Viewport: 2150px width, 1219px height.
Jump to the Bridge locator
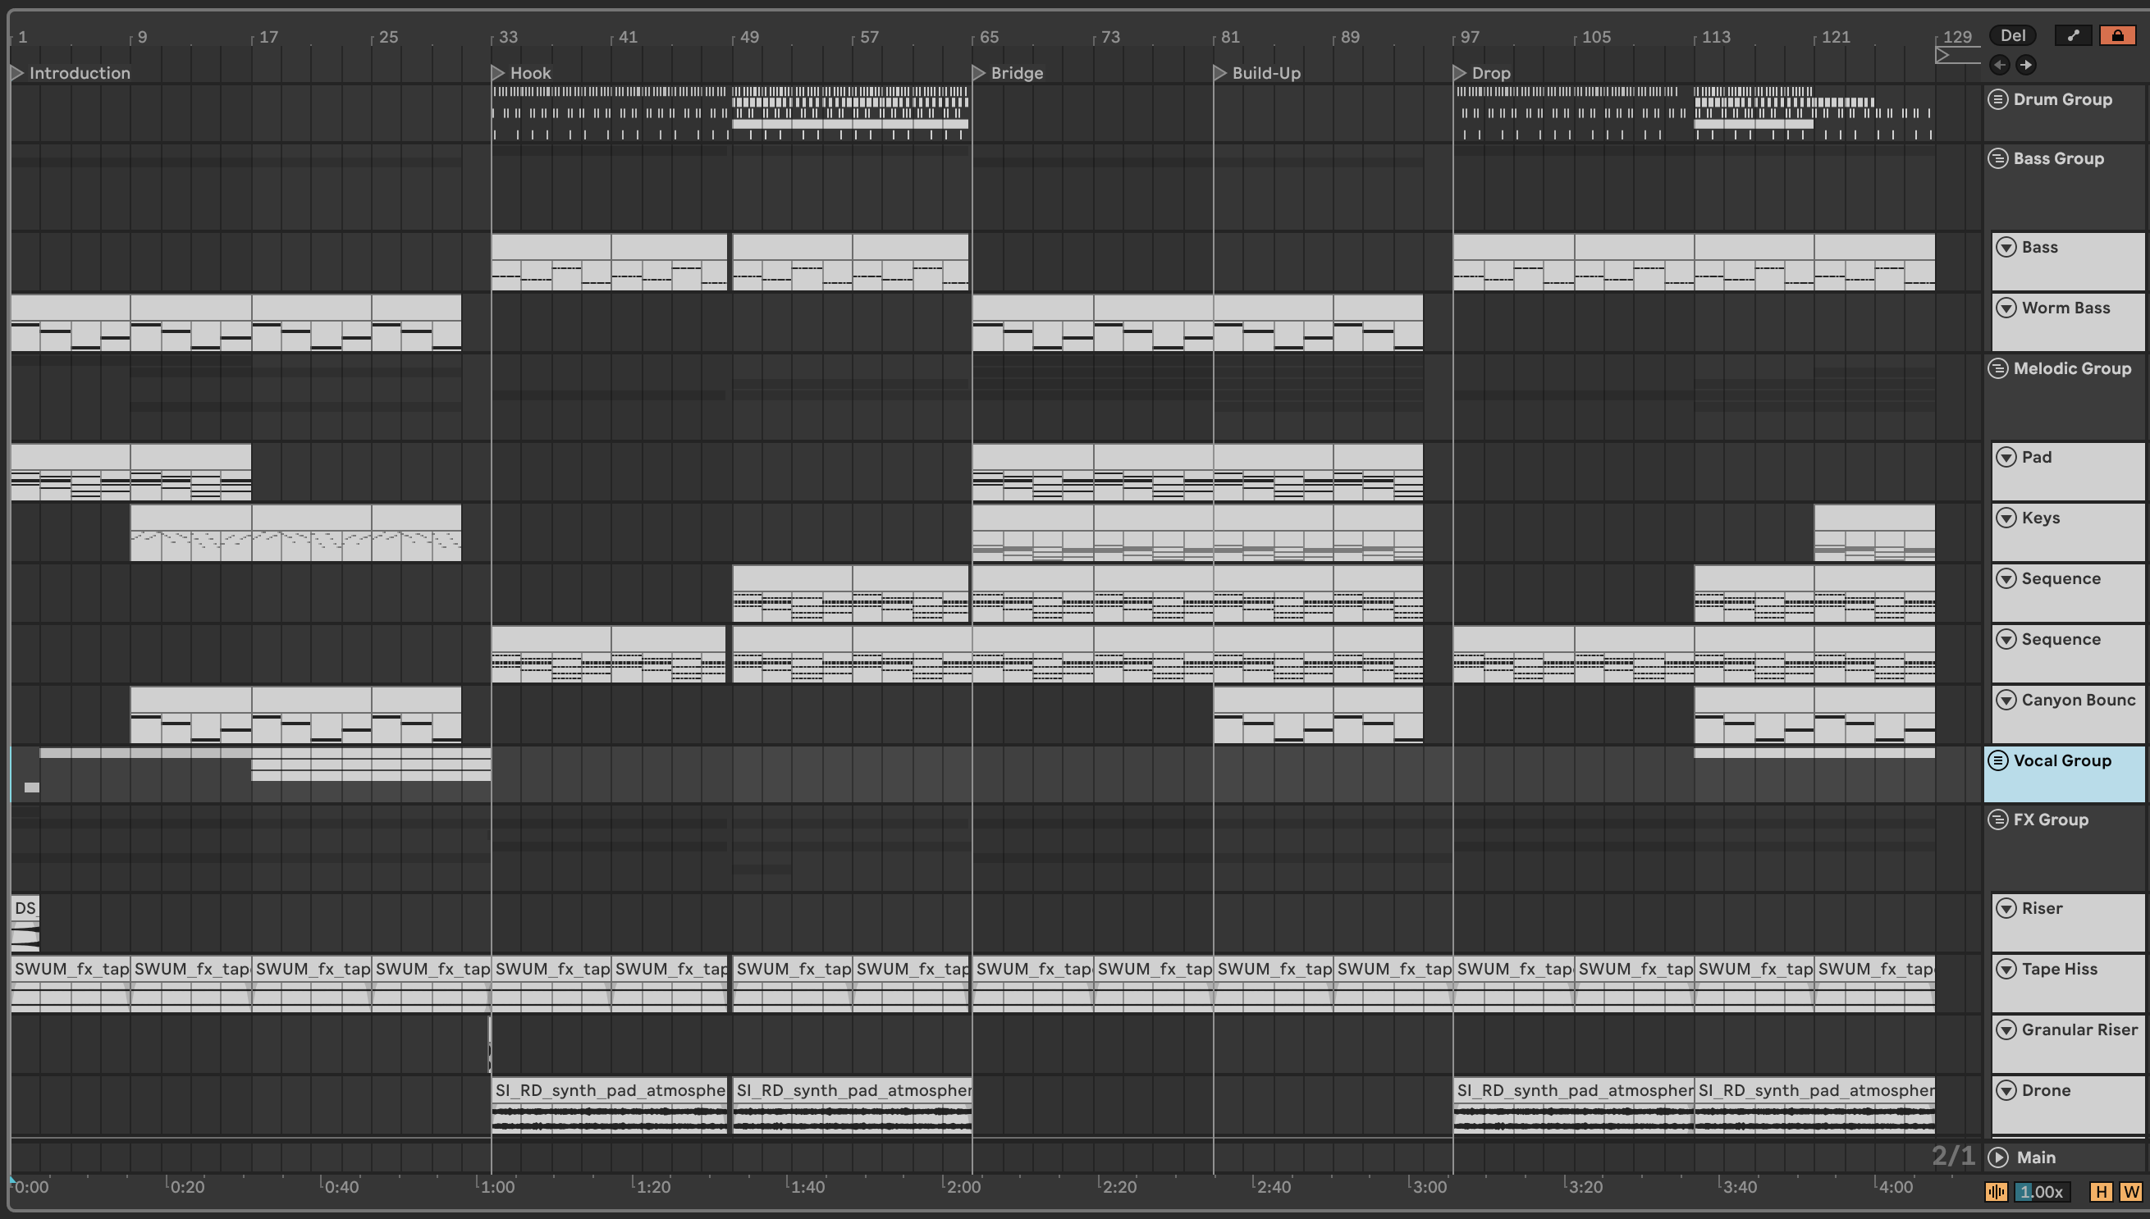click(978, 73)
